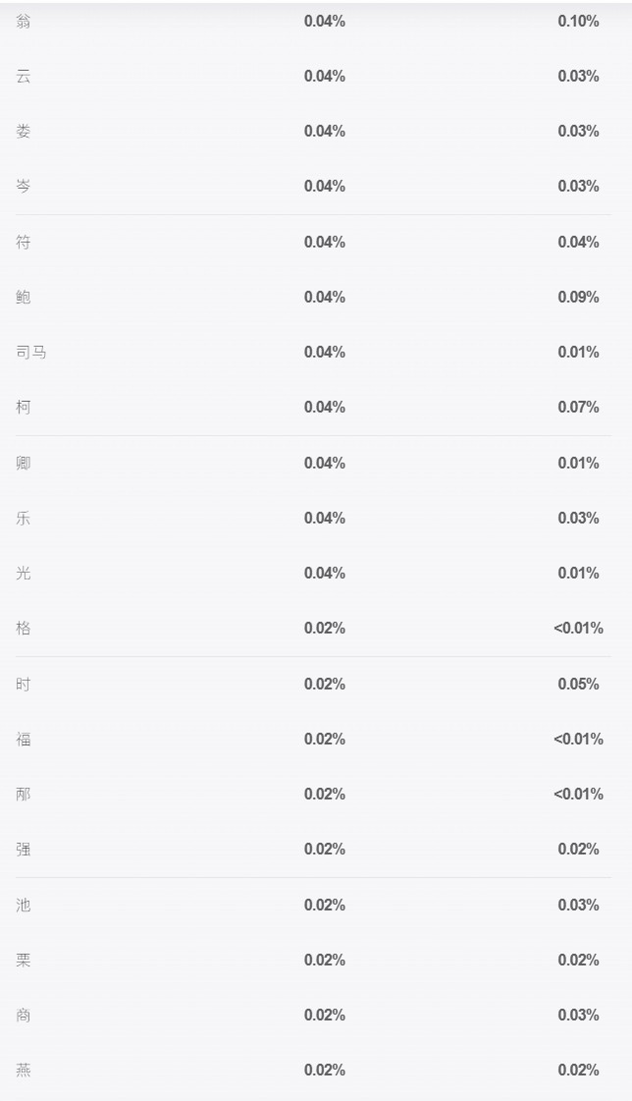Select the surname 福
632x1101 pixels.
click(24, 739)
